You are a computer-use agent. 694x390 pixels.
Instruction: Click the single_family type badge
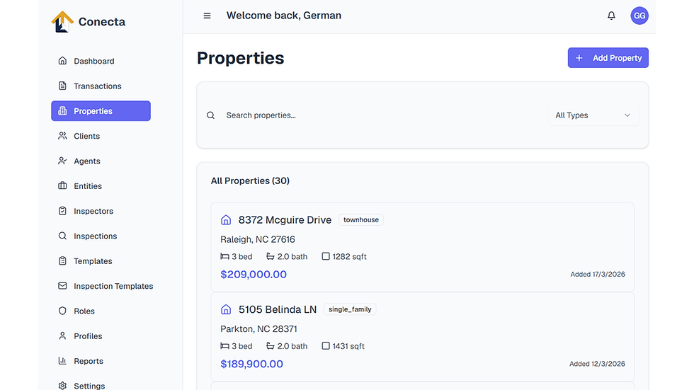coord(350,309)
